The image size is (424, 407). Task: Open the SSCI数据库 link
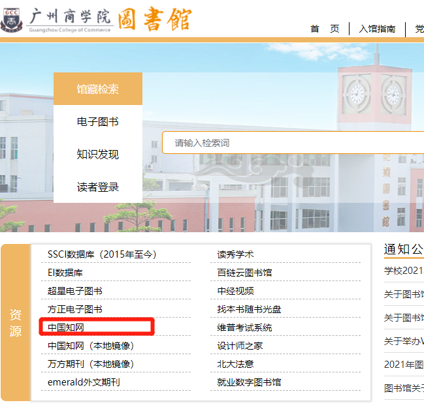(102, 254)
